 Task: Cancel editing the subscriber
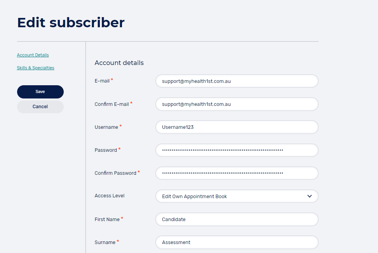[40, 107]
